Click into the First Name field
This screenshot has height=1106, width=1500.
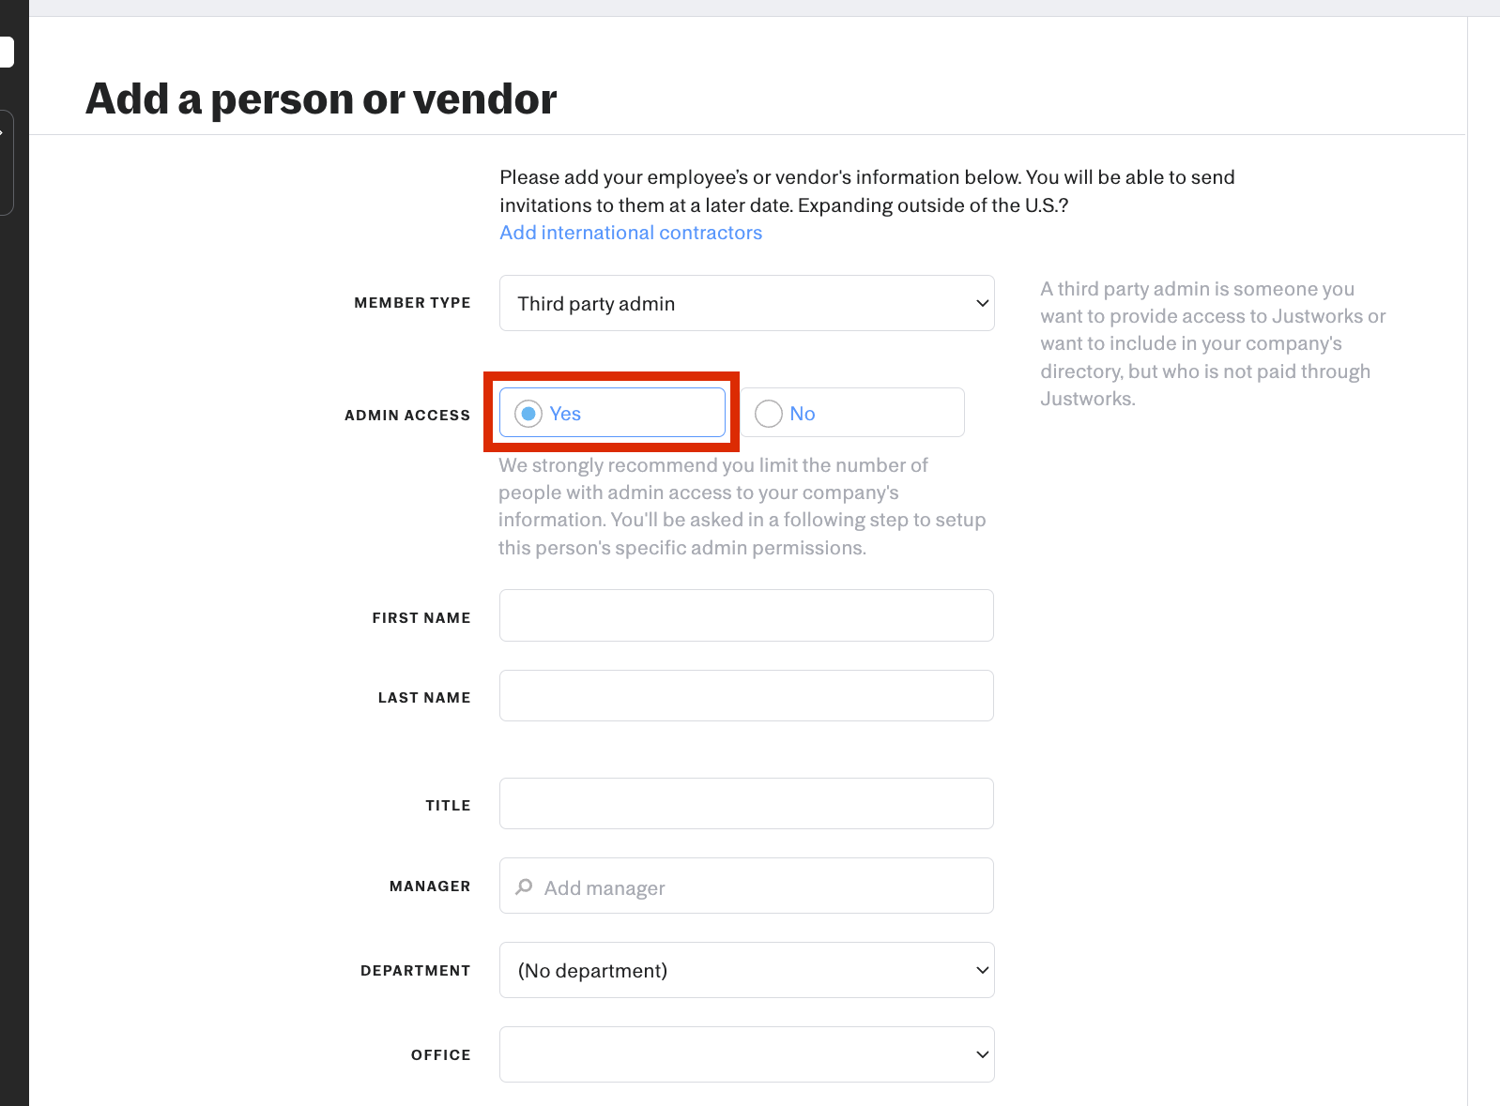746,615
